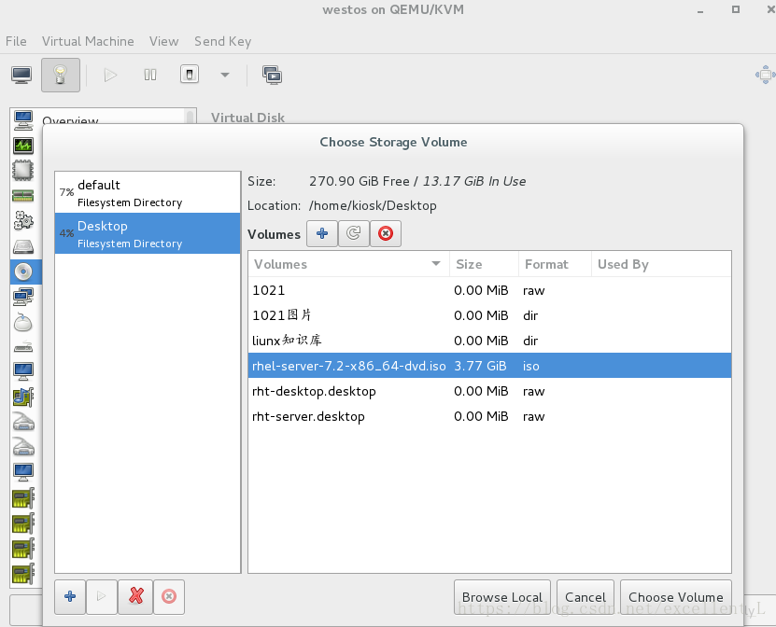This screenshot has width=776, height=627.
Task: Select volume liunx知识库
Action: pyautogui.click(x=489, y=341)
